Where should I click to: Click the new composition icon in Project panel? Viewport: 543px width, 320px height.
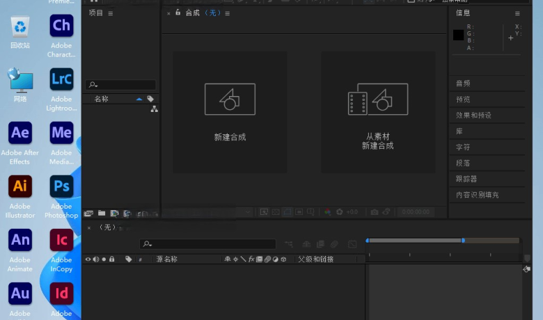point(114,214)
